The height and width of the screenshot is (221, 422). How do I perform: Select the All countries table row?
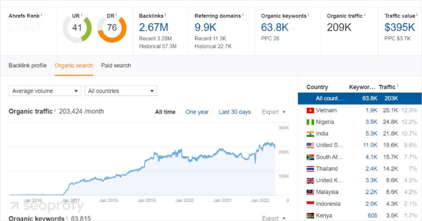358,98
